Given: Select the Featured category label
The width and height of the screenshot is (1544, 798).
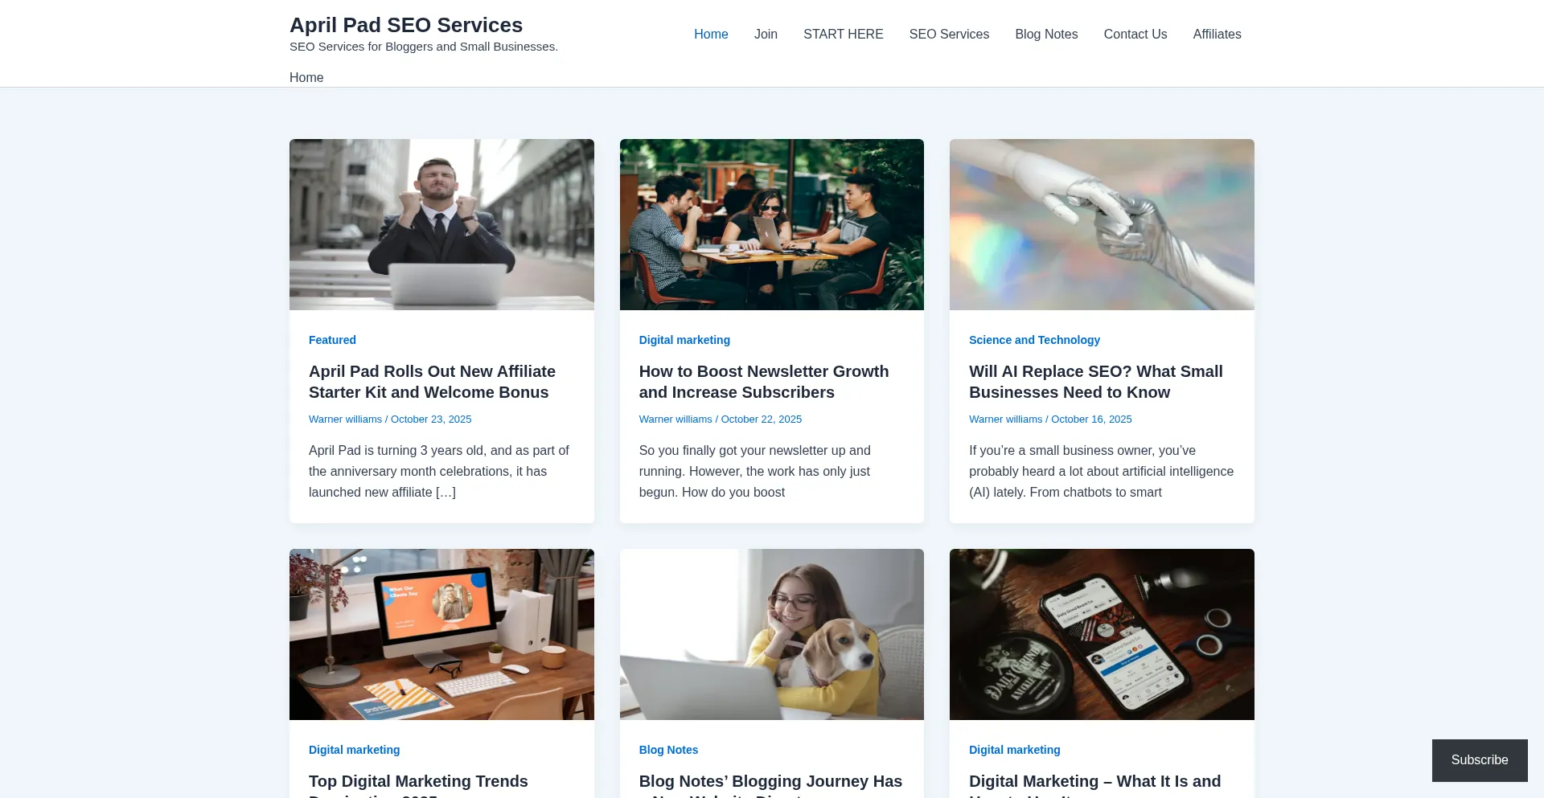Looking at the screenshot, I should [332, 340].
